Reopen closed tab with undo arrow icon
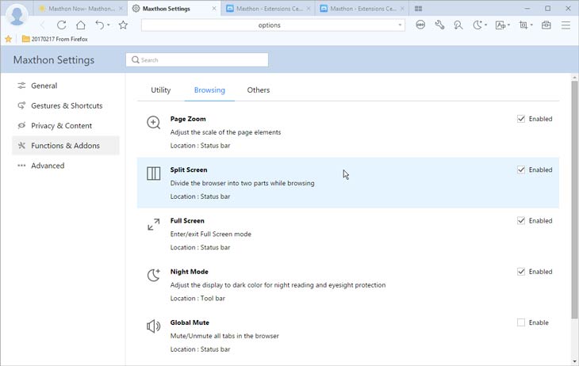Image resolution: width=579 pixels, height=366 pixels. coord(100,25)
